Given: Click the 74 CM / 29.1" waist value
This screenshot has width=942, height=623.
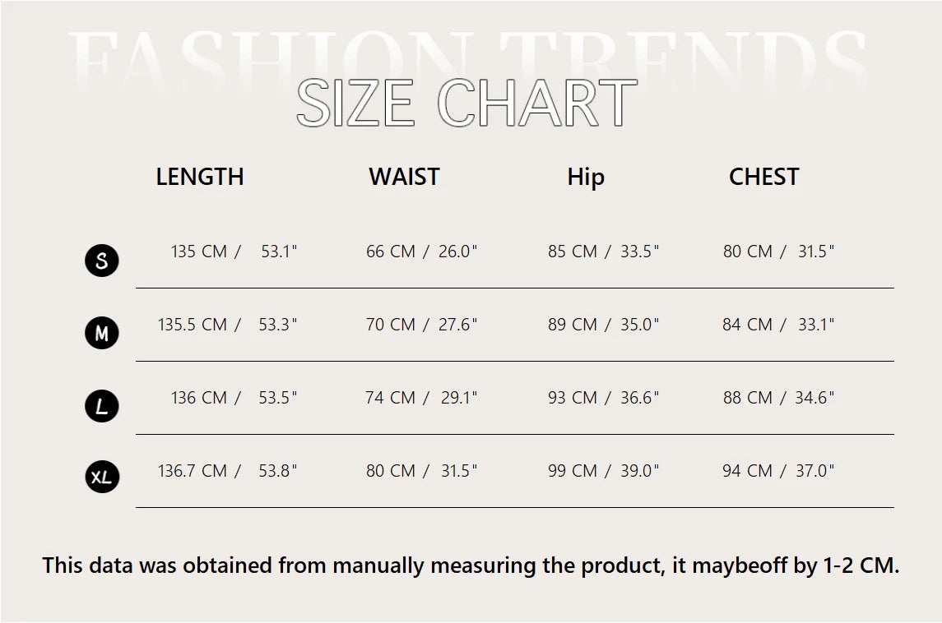Looking at the screenshot, I should pyautogui.click(x=421, y=398).
